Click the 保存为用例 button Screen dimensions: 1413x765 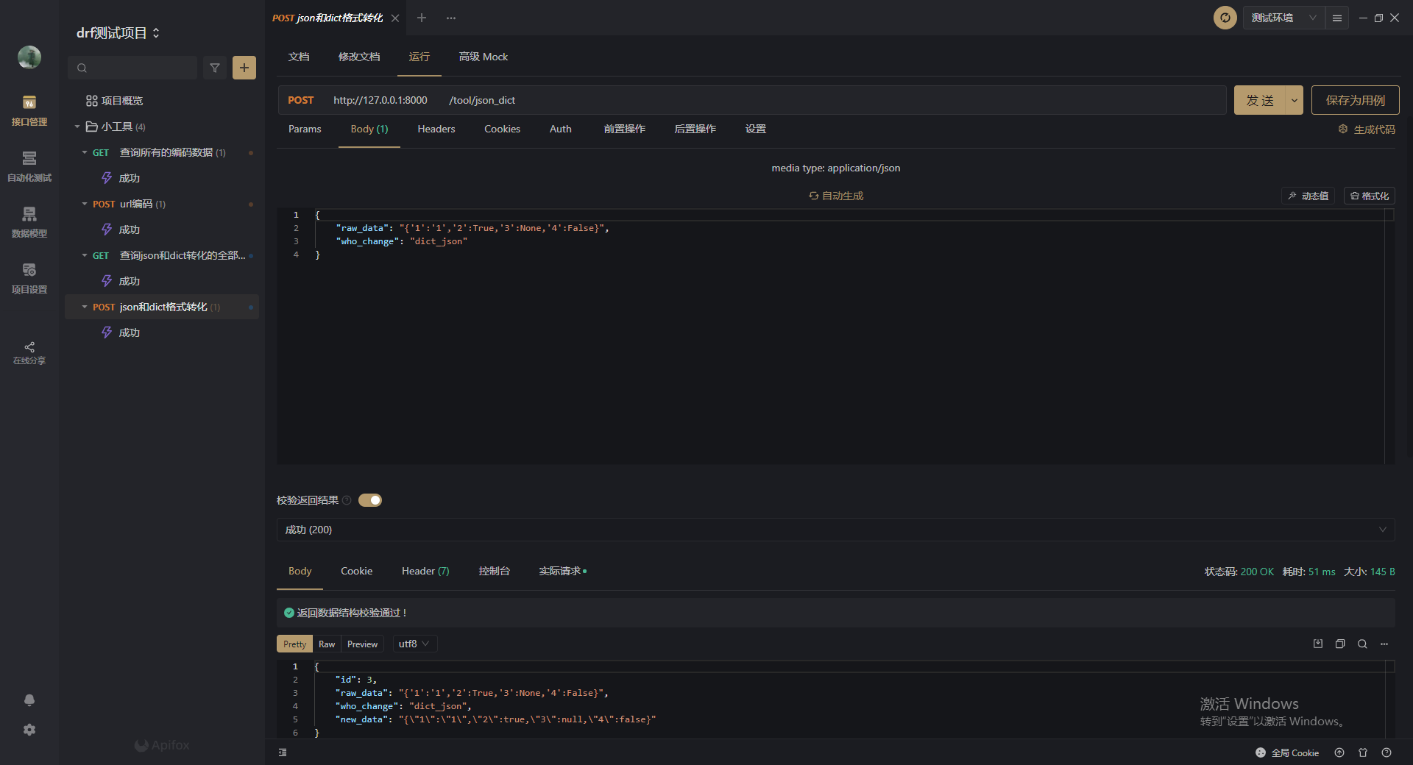(1355, 100)
